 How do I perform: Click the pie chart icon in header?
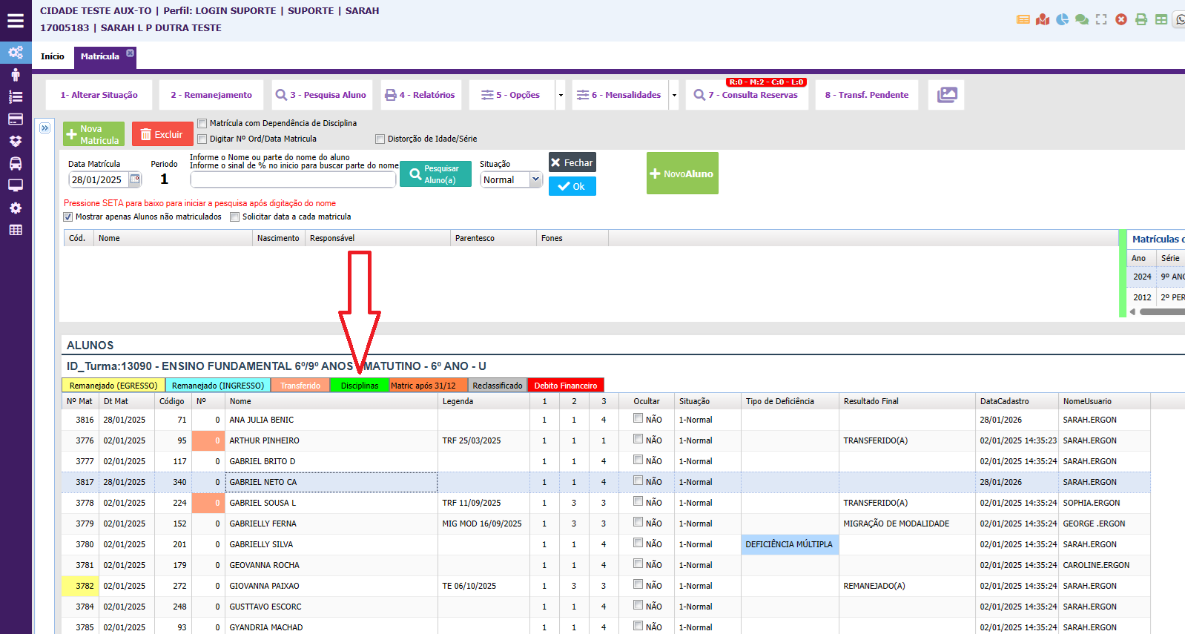(1062, 19)
